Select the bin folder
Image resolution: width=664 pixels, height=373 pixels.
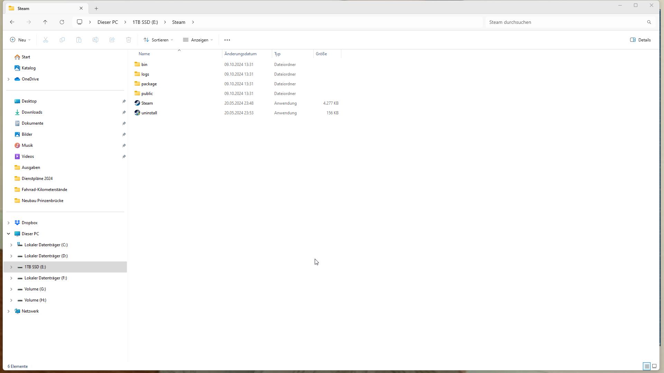141,65
